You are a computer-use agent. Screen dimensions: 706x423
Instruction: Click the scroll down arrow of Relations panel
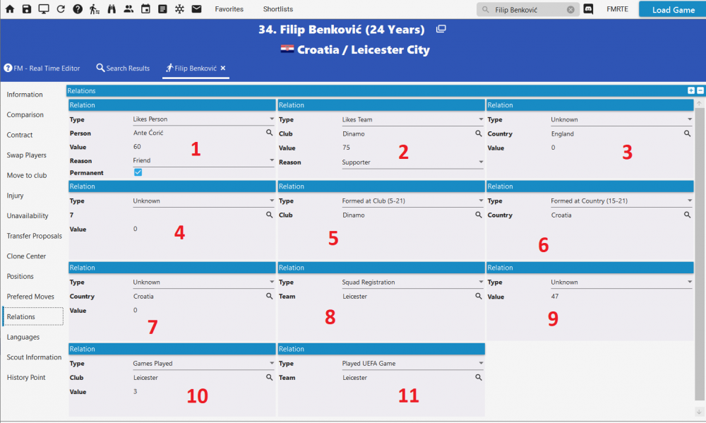coord(699,411)
